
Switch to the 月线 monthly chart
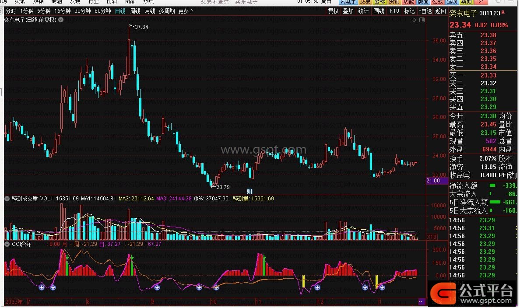click(x=150, y=11)
